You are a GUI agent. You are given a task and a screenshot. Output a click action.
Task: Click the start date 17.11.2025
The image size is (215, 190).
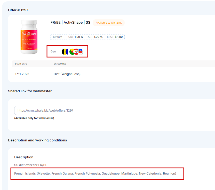[x=22, y=74]
